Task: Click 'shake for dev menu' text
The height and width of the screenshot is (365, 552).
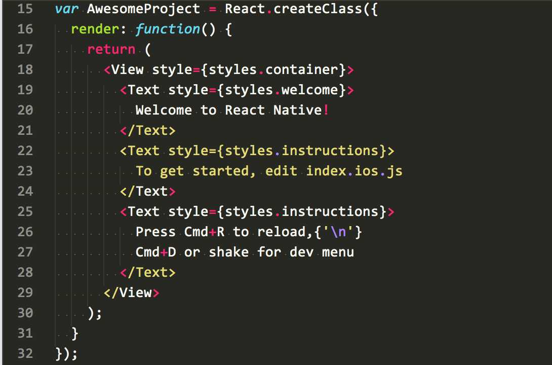Action: 281,252
